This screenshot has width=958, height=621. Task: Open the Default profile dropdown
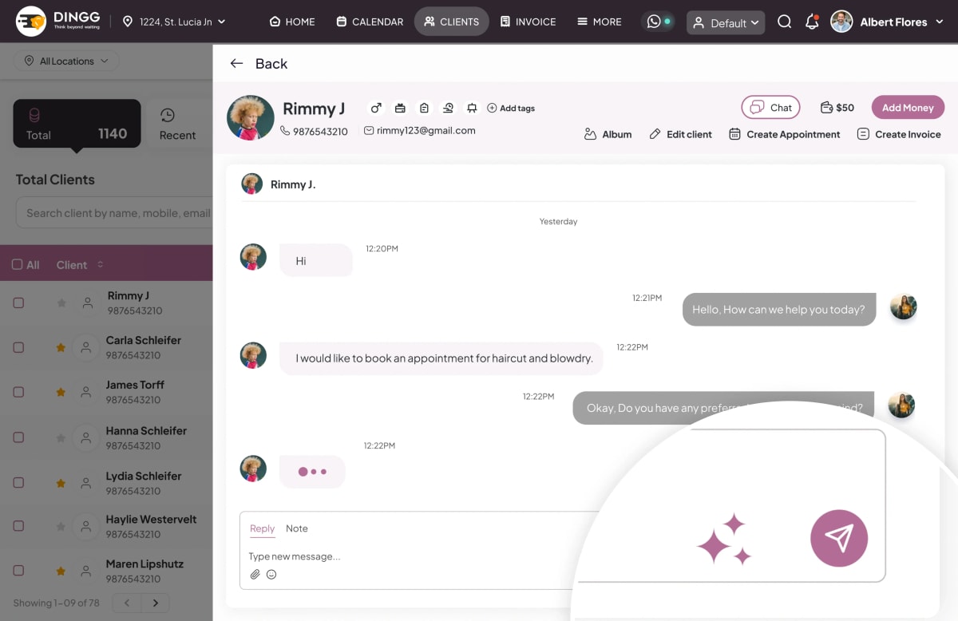pyautogui.click(x=726, y=22)
